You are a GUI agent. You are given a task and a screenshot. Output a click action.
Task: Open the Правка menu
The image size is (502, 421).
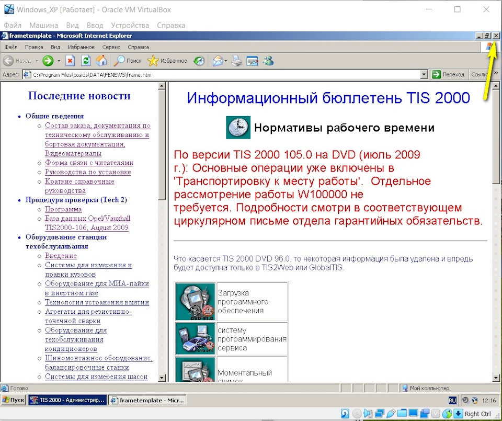[x=34, y=47]
